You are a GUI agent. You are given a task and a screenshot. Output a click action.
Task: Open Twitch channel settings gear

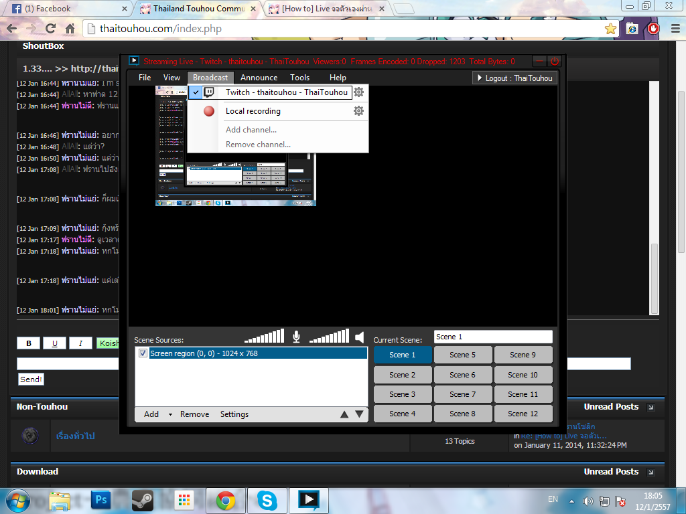tap(359, 92)
